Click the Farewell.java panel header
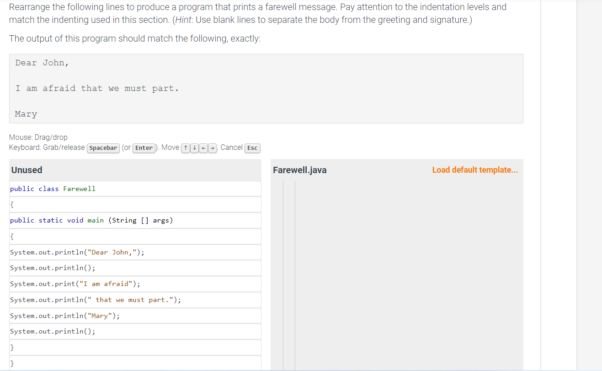 (x=299, y=170)
